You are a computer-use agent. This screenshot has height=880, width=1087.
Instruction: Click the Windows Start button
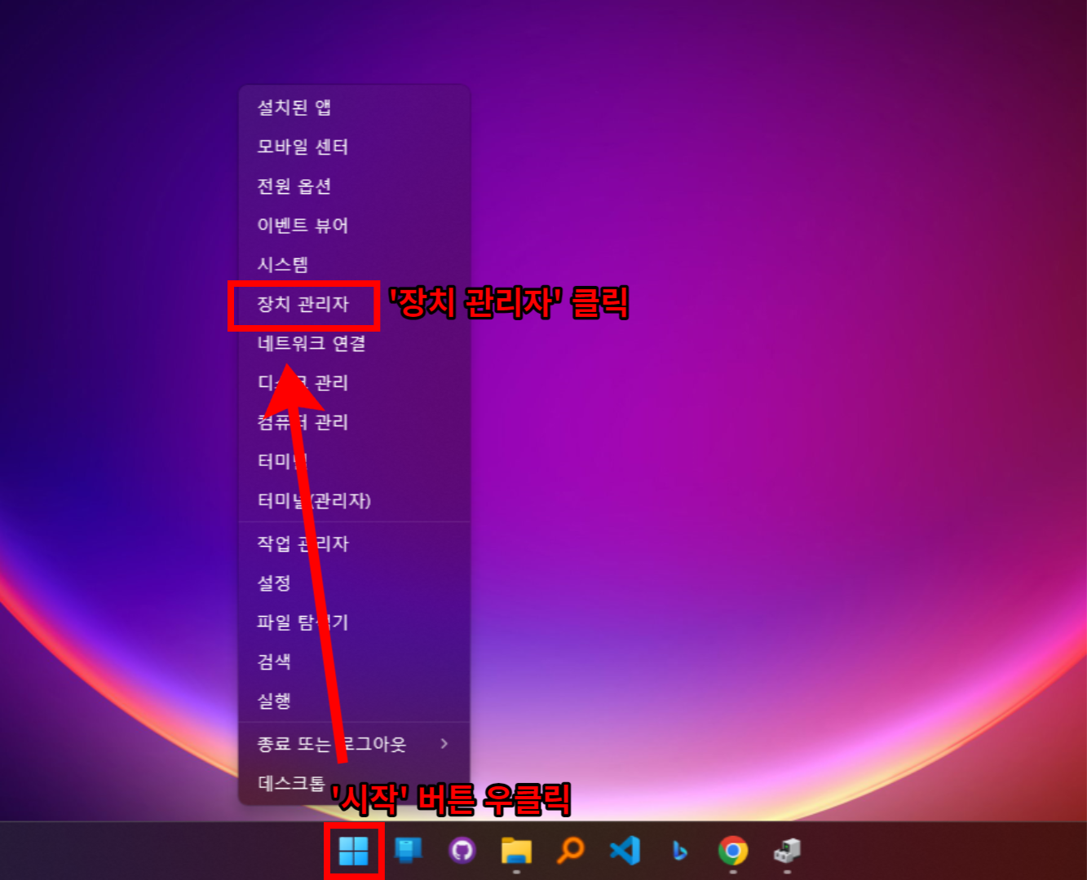click(354, 851)
